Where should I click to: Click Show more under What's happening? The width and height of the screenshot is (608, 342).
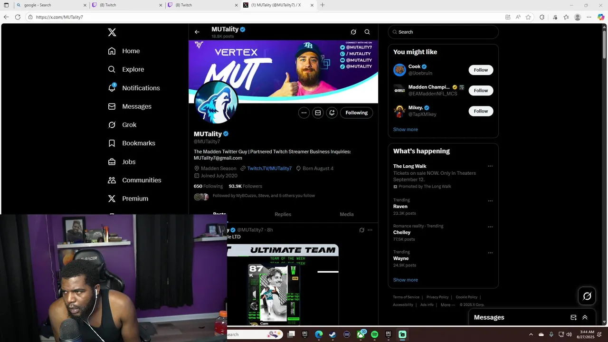coord(405,280)
